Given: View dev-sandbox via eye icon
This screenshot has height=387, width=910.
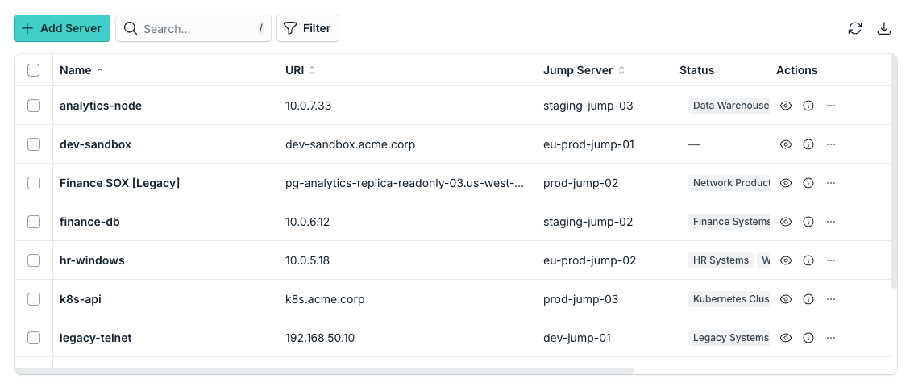Looking at the screenshot, I should pyautogui.click(x=786, y=144).
